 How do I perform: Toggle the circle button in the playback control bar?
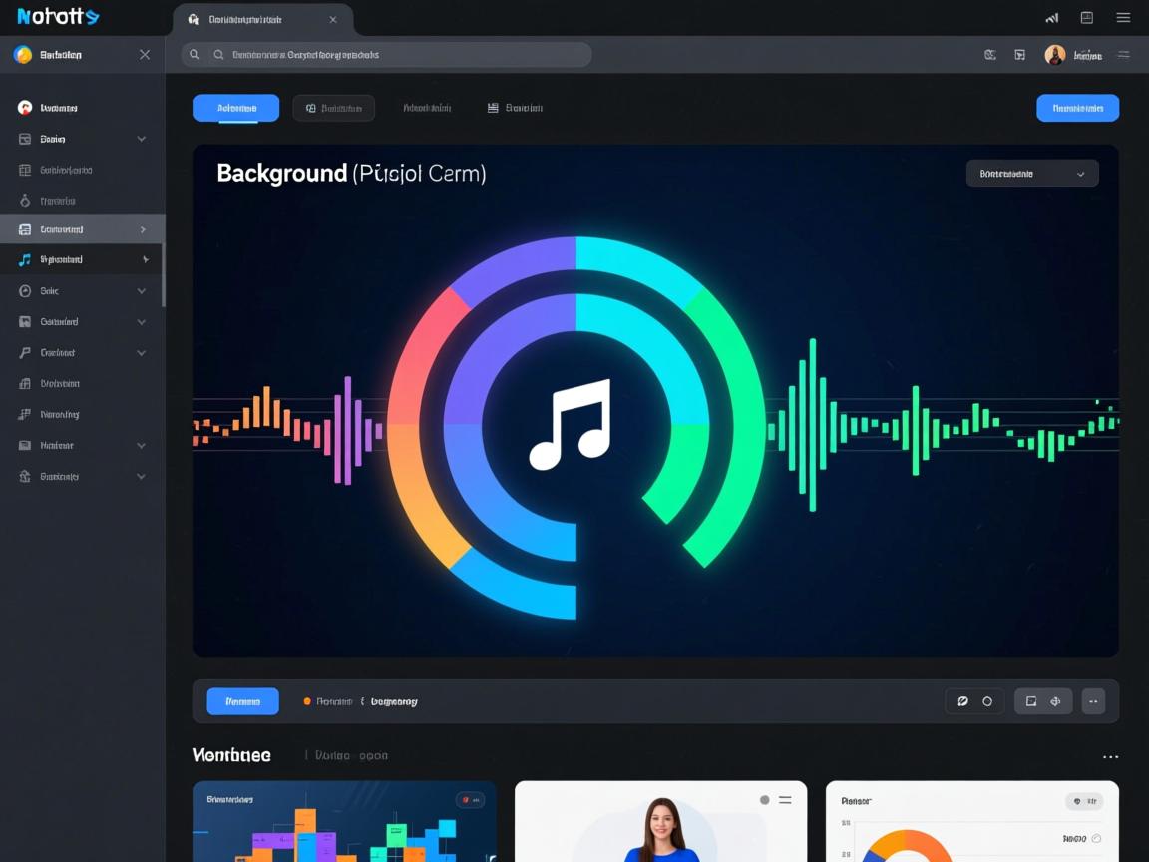coord(987,701)
